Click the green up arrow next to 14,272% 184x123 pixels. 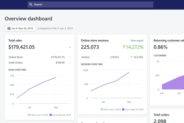point(124,47)
